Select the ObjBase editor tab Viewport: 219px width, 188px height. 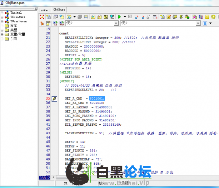60,9
